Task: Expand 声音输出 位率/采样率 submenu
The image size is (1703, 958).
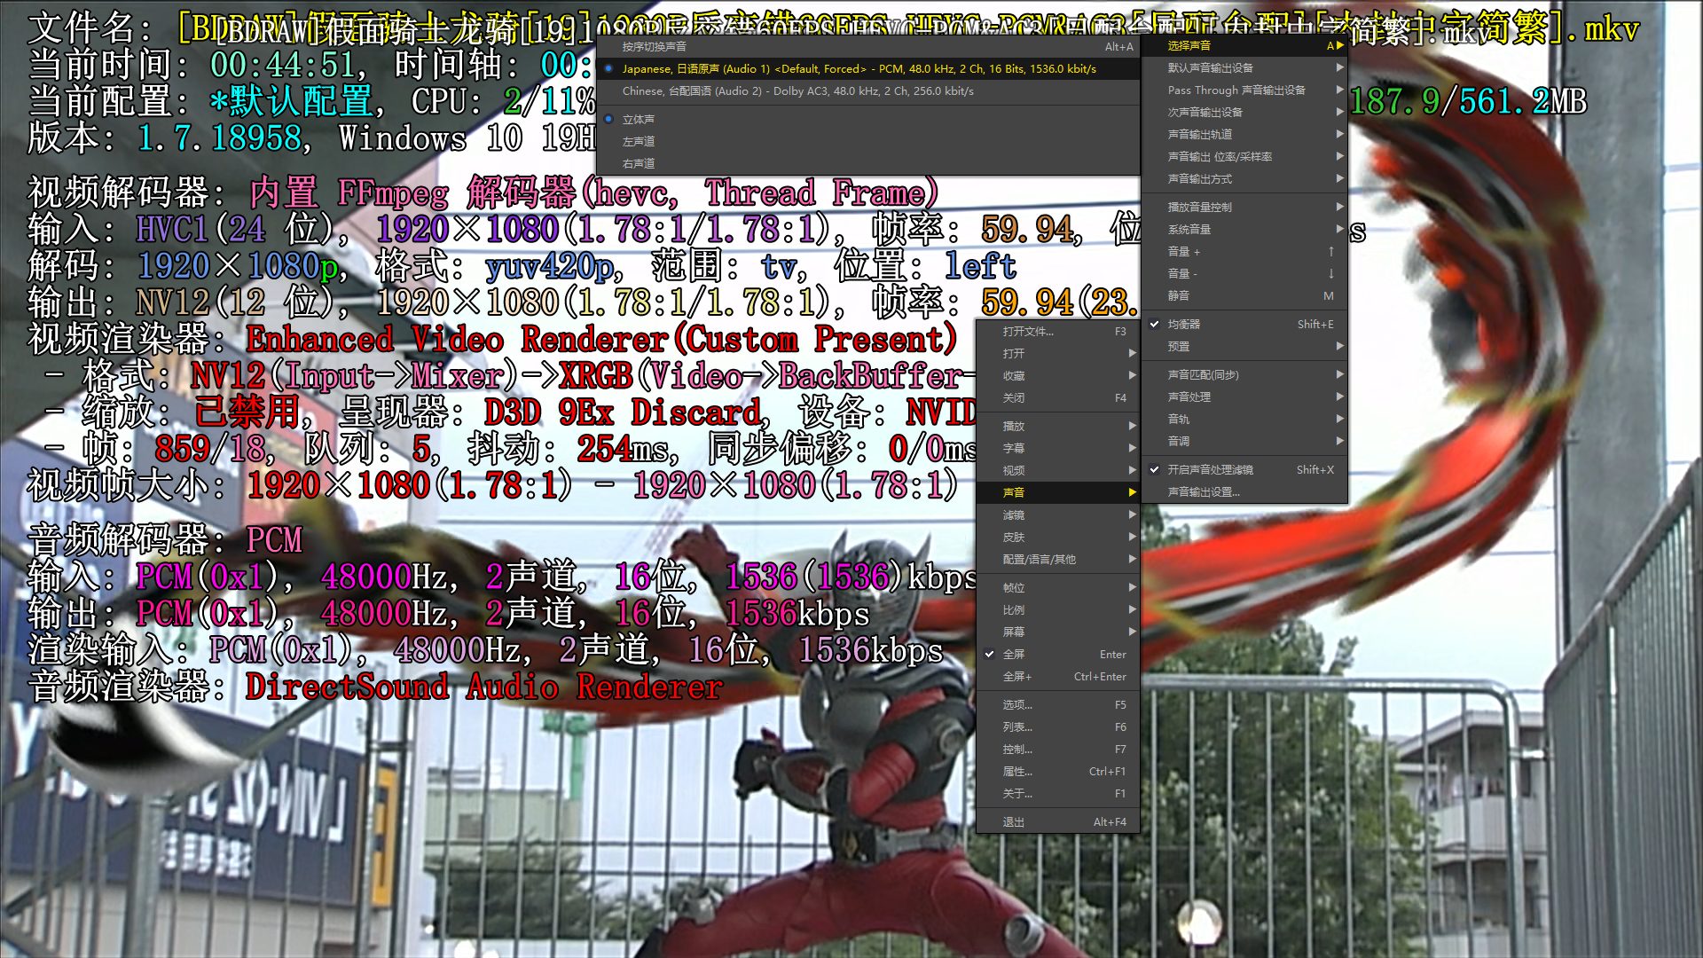Action: [1244, 156]
